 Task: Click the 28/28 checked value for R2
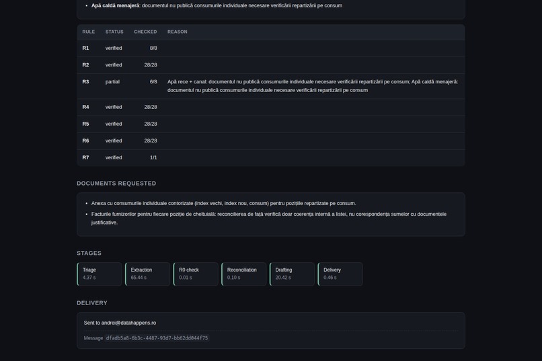click(151, 65)
